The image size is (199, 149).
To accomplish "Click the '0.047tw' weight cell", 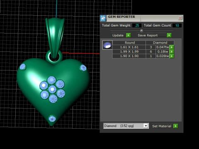I will pyautogui.click(x=163, y=47).
